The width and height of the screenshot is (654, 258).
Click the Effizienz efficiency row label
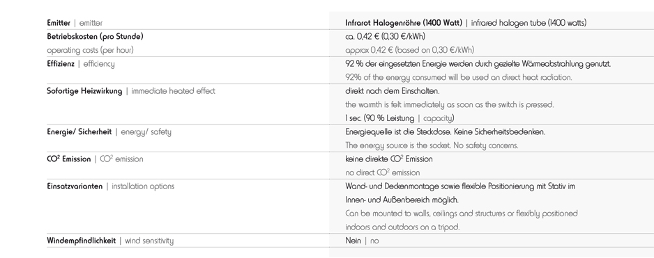tap(80, 64)
